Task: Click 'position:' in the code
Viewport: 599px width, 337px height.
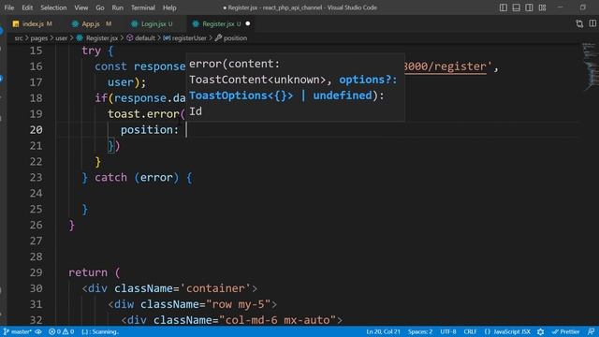Action: click(150, 130)
